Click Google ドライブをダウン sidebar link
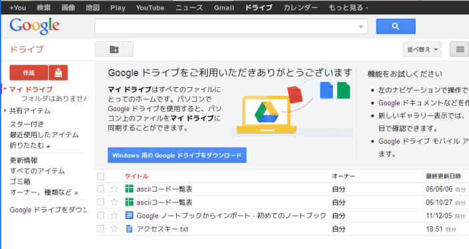The height and width of the screenshot is (249, 469). [48, 210]
